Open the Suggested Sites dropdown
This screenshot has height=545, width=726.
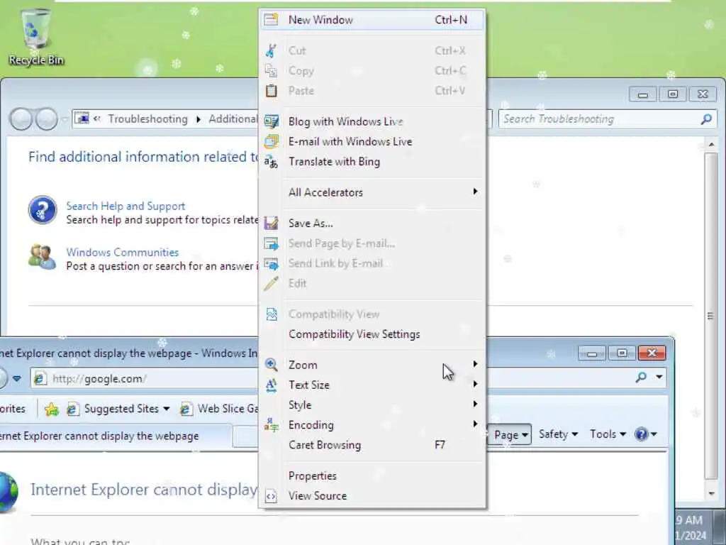166,409
